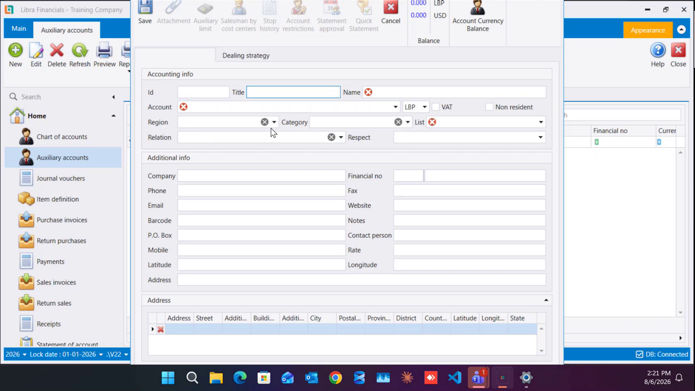
Task: Clear the Region field with its X icon
Action: click(265, 122)
